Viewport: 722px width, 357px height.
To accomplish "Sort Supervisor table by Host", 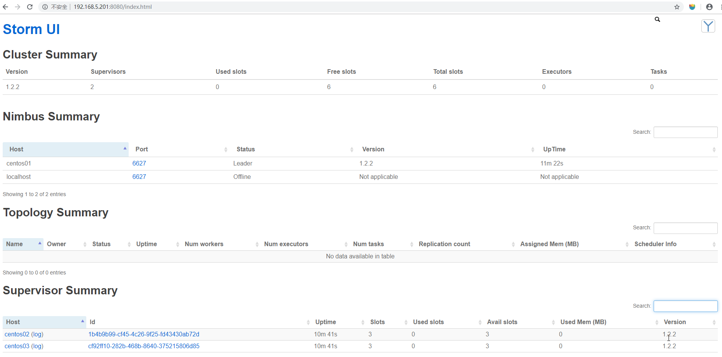I will click(44, 322).
